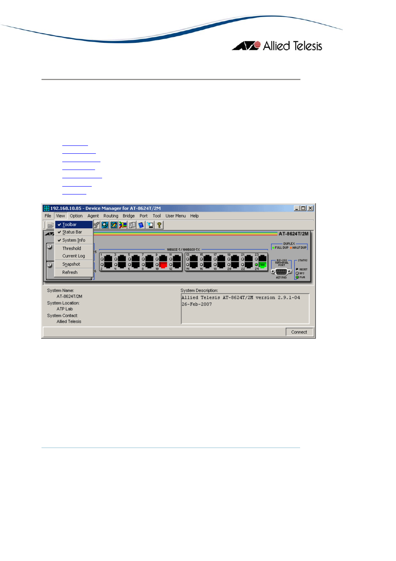The height and width of the screenshot is (561, 396).
Task: Click inside the System Description text box
Action: click(x=245, y=309)
